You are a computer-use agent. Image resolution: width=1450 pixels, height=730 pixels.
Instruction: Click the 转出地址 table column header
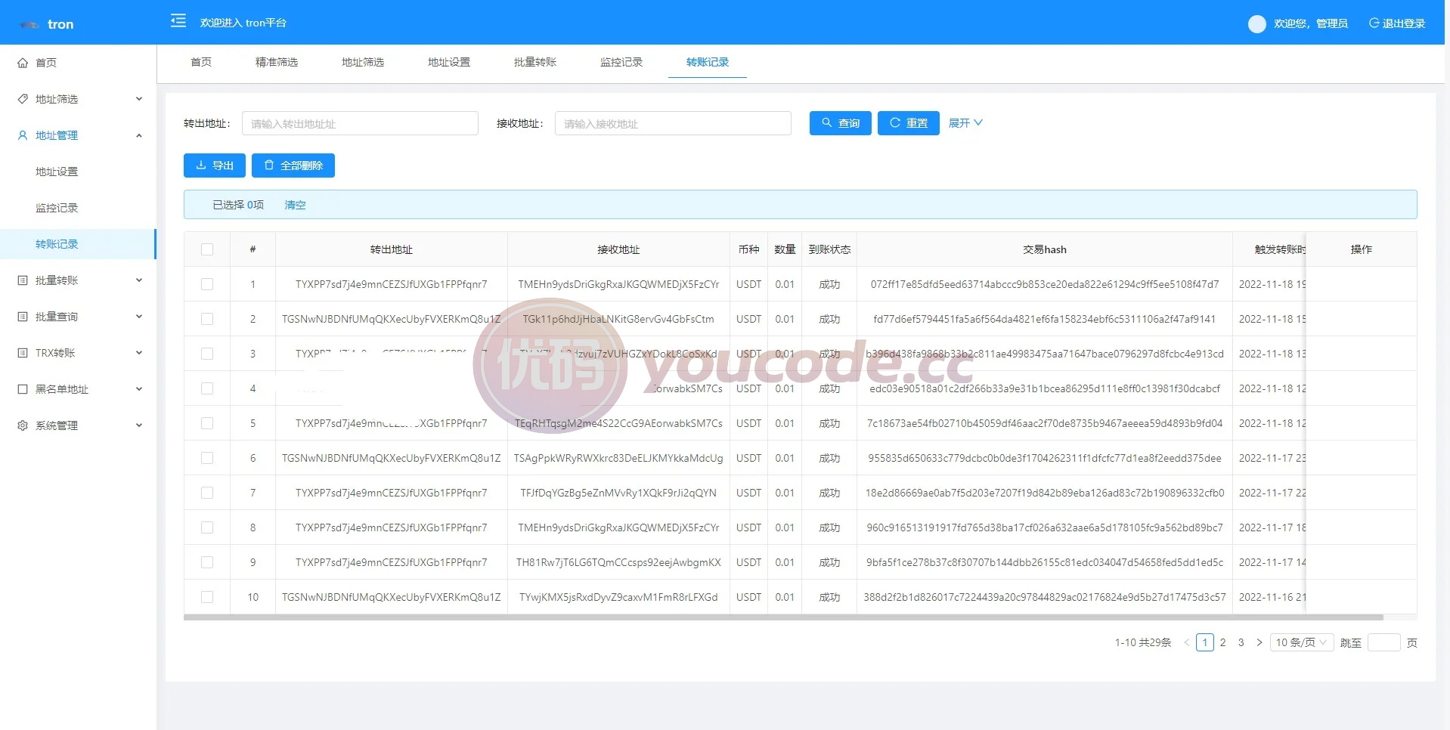point(392,249)
